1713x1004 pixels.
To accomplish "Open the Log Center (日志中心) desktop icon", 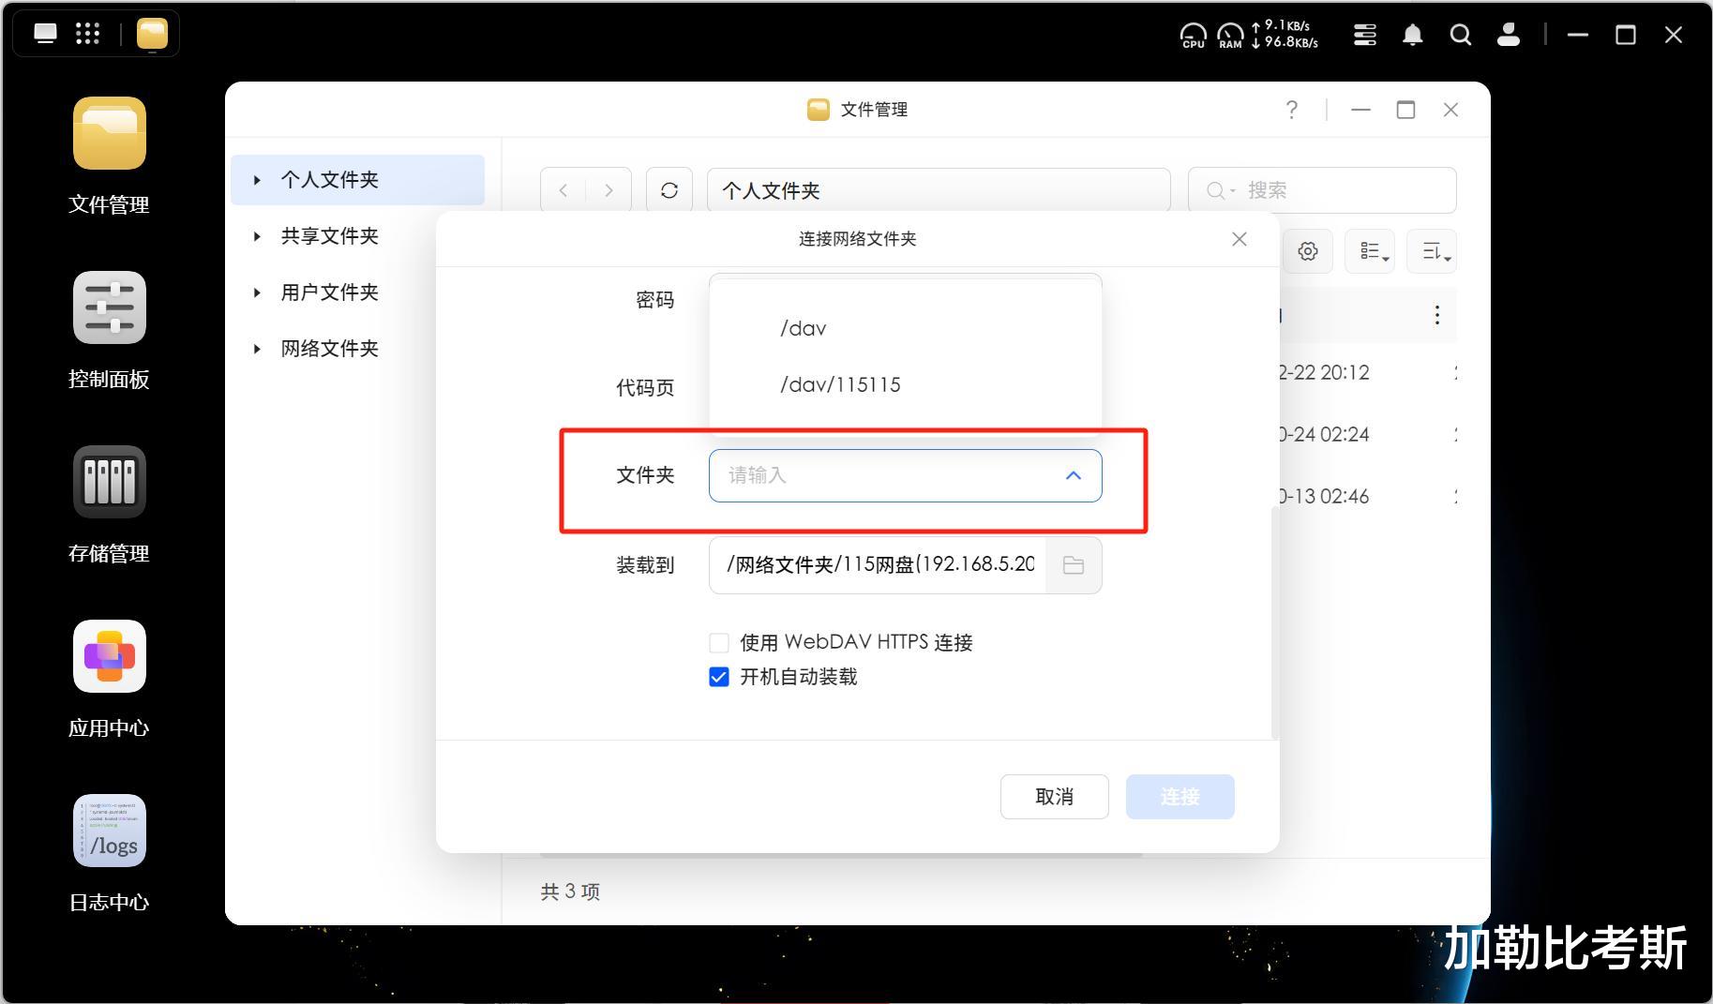I will pyautogui.click(x=109, y=831).
